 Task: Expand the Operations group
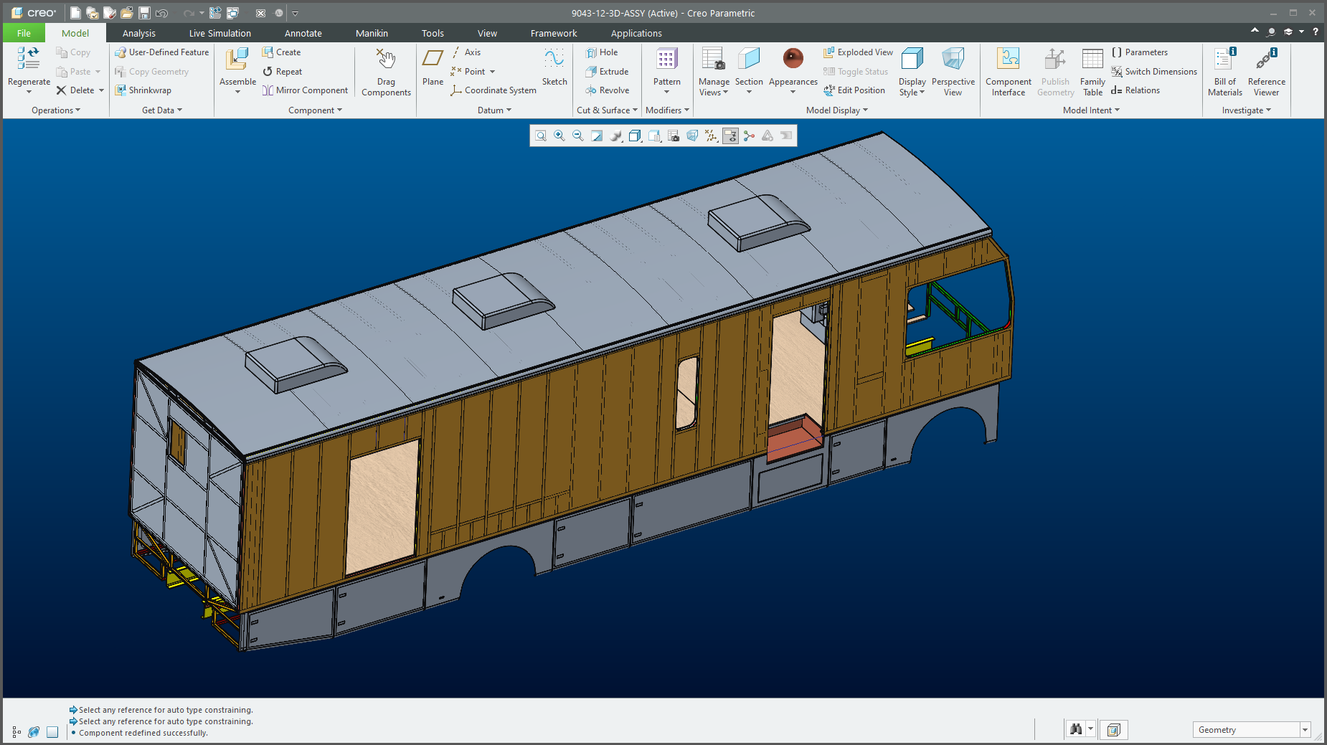click(56, 110)
